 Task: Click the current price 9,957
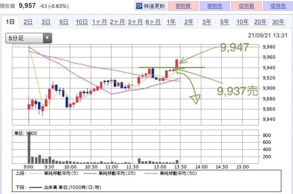(27, 5)
